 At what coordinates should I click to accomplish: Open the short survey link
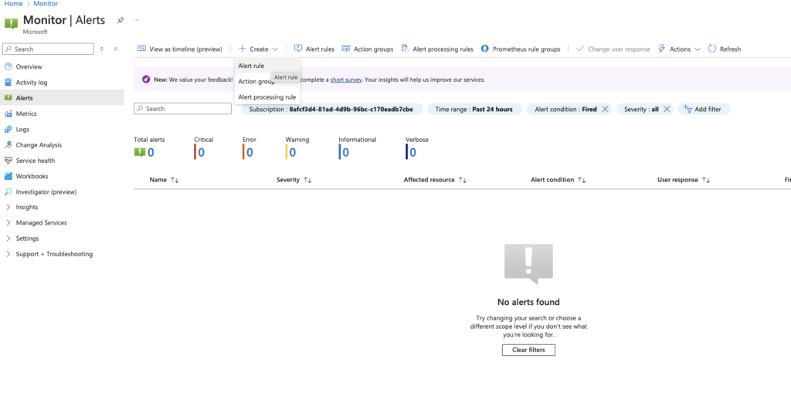tap(346, 80)
